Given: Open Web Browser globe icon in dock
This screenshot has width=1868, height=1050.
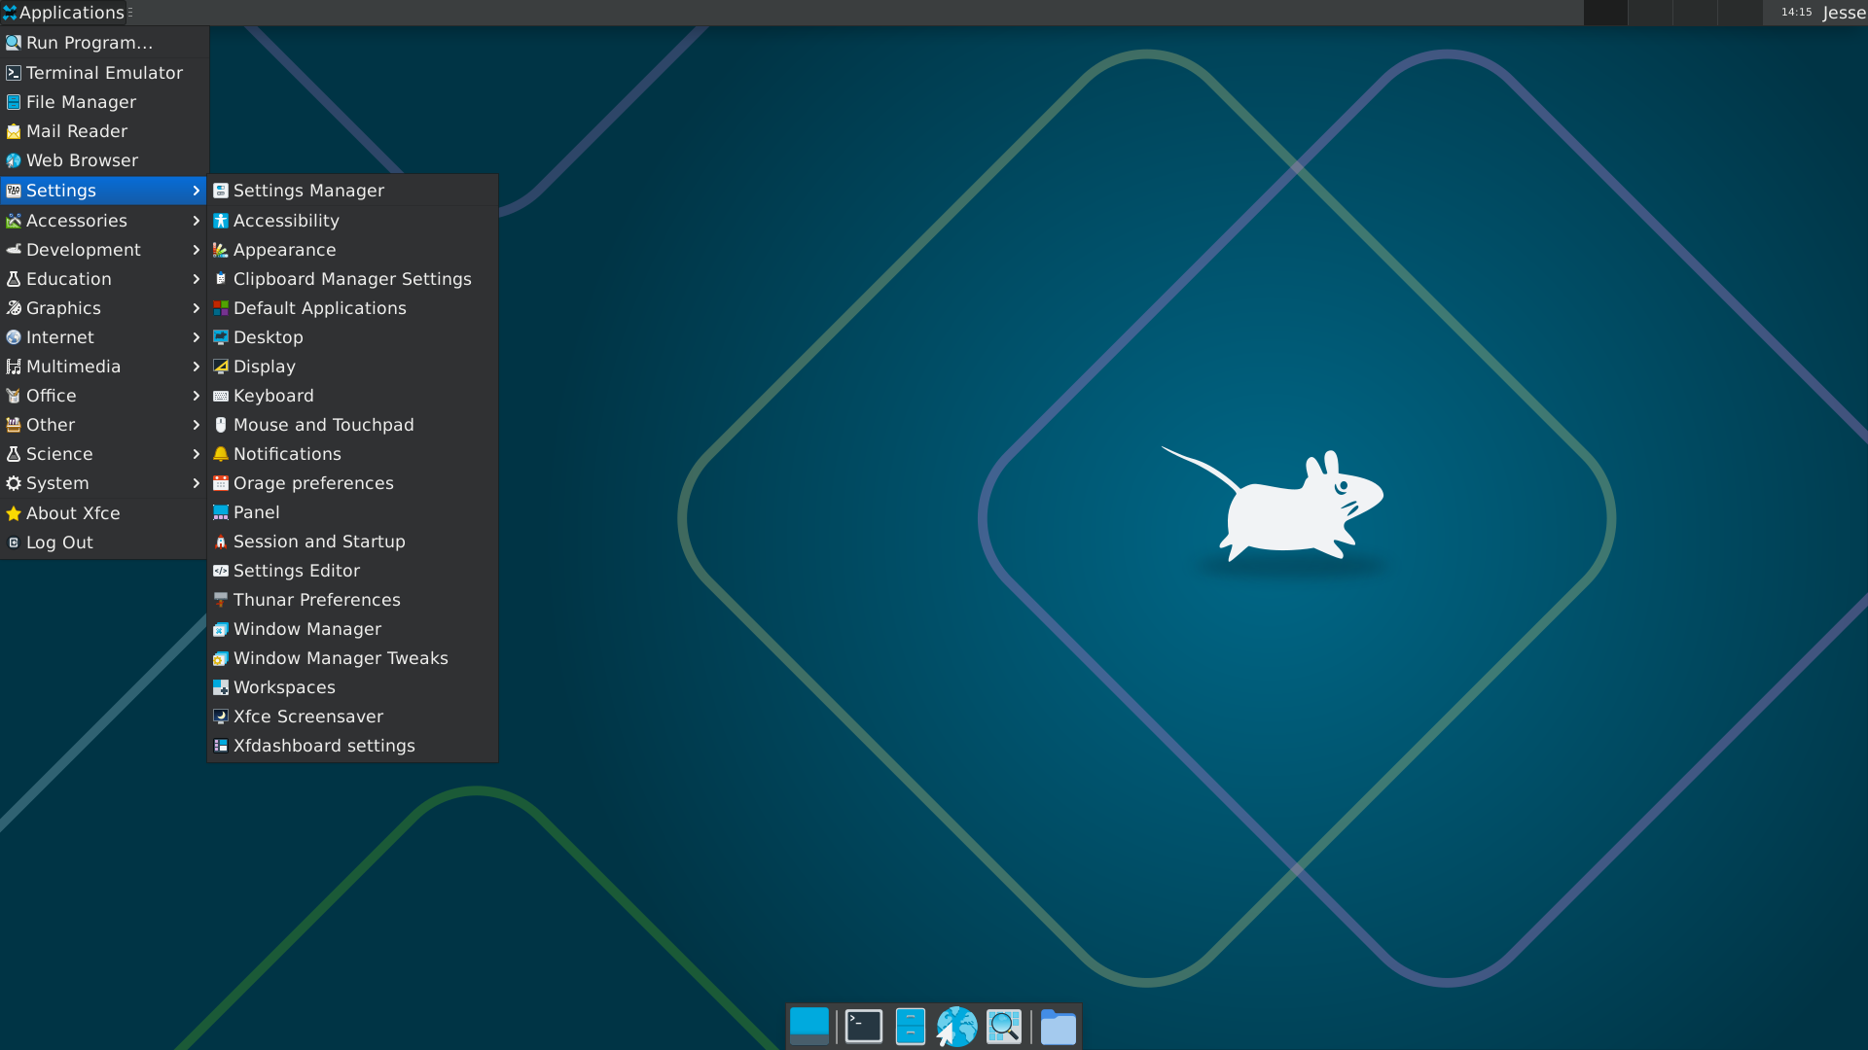Looking at the screenshot, I should pos(956,1026).
